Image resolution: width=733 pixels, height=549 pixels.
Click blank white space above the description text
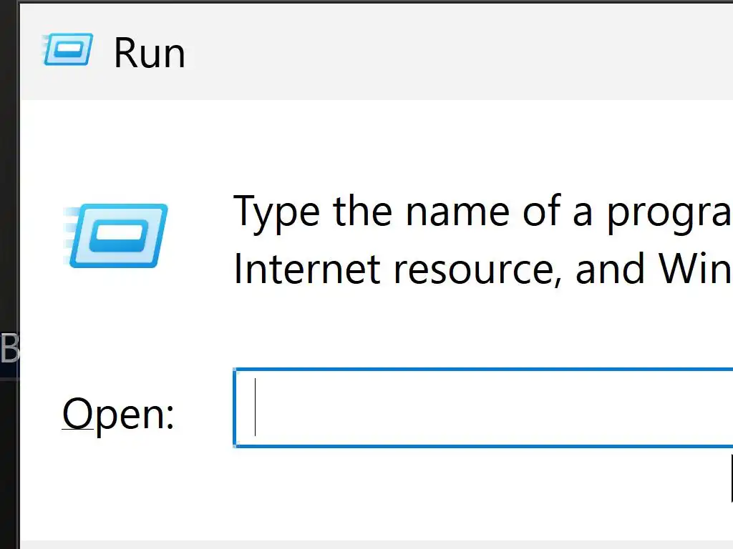[x=429, y=143]
